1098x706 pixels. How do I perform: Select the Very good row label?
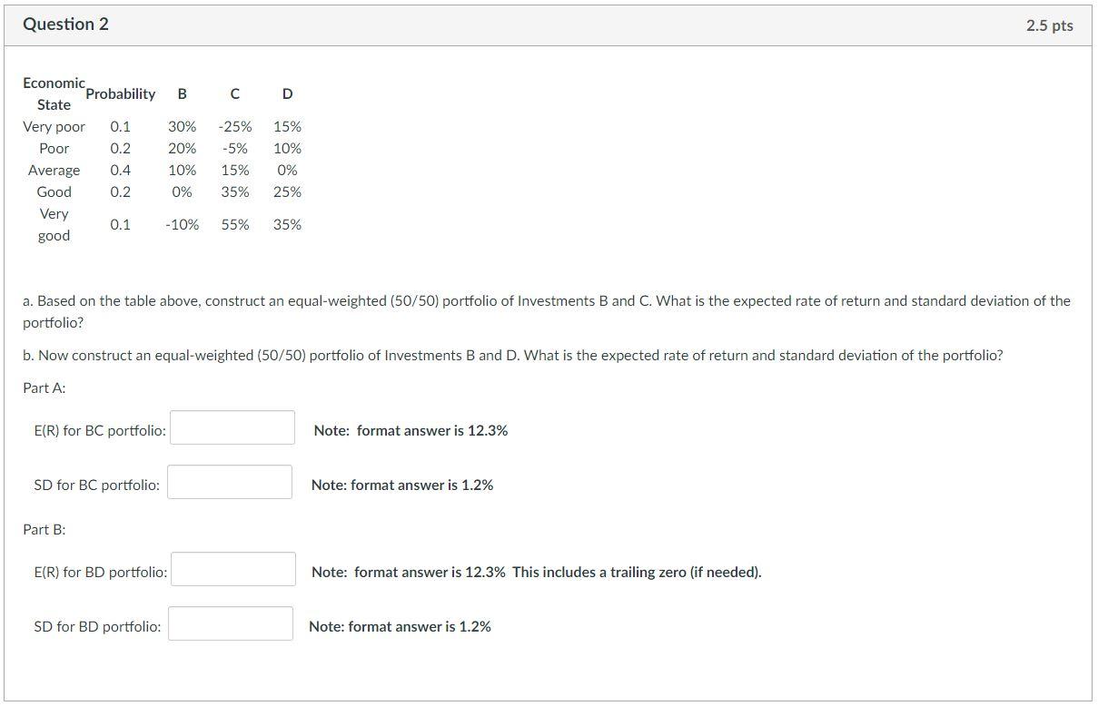(54, 224)
